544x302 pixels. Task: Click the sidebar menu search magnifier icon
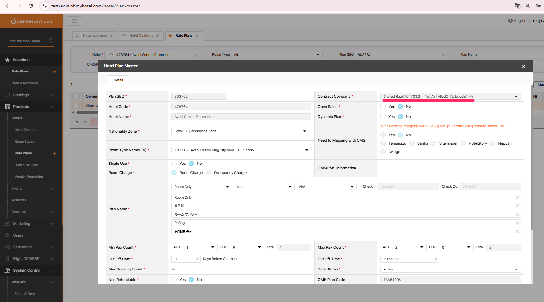pyautogui.click(x=51, y=41)
